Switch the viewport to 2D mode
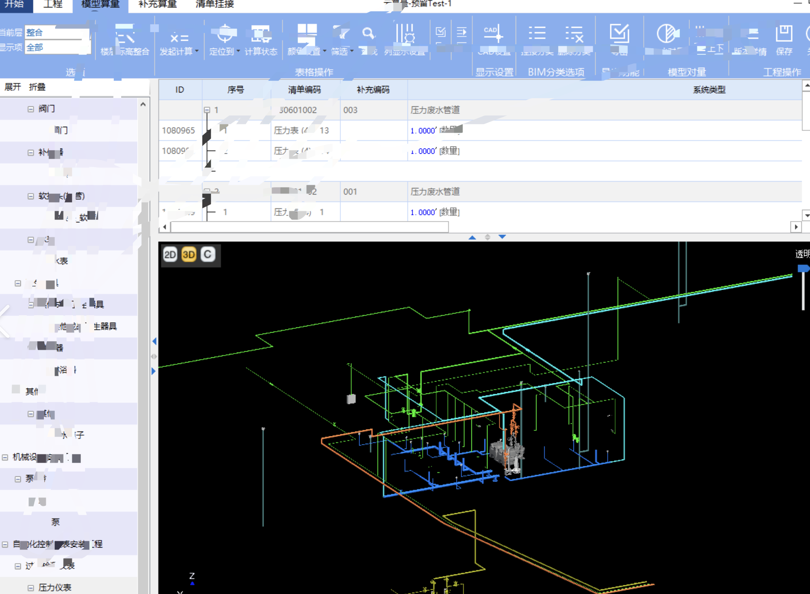810x594 pixels. coord(170,254)
